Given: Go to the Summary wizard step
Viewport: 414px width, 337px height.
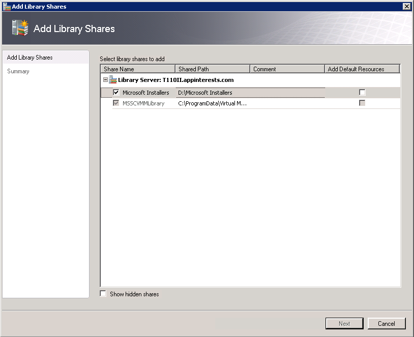Looking at the screenshot, I should (18, 71).
